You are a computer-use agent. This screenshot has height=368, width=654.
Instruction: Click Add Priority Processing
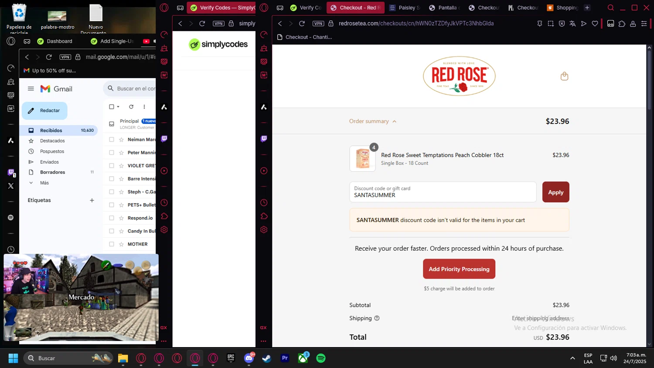coord(459,269)
